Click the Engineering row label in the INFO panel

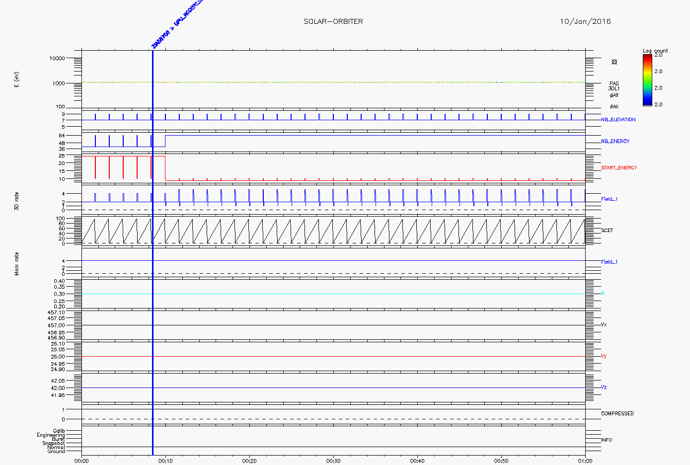point(51,435)
